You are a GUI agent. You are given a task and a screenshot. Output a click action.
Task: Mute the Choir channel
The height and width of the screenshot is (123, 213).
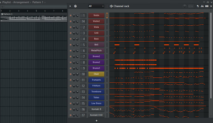pyautogui.click(x=70, y=74)
